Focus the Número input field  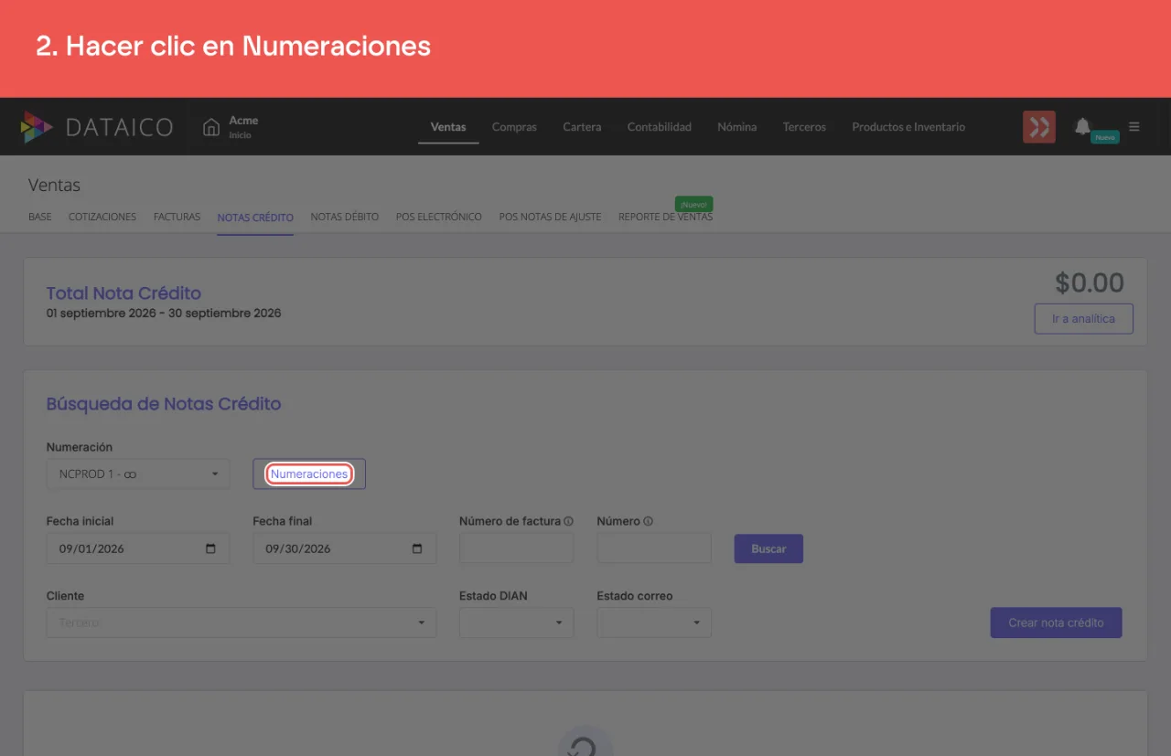654,548
